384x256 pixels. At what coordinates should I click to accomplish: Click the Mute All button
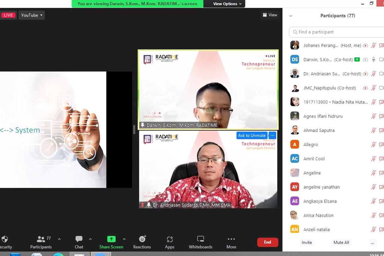(341, 242)
